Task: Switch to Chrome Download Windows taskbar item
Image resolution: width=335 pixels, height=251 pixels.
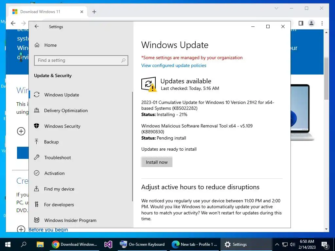Action: coord(75,244)
